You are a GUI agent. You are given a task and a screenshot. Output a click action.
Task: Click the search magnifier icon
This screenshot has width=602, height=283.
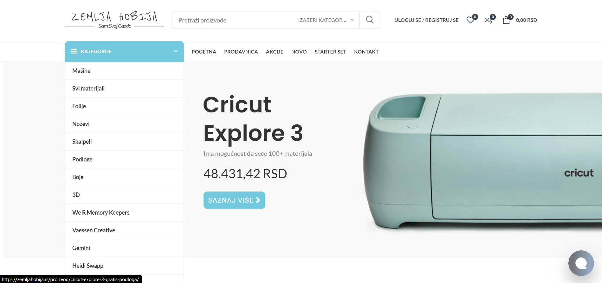pyautogui.click(x=370, y=20)
